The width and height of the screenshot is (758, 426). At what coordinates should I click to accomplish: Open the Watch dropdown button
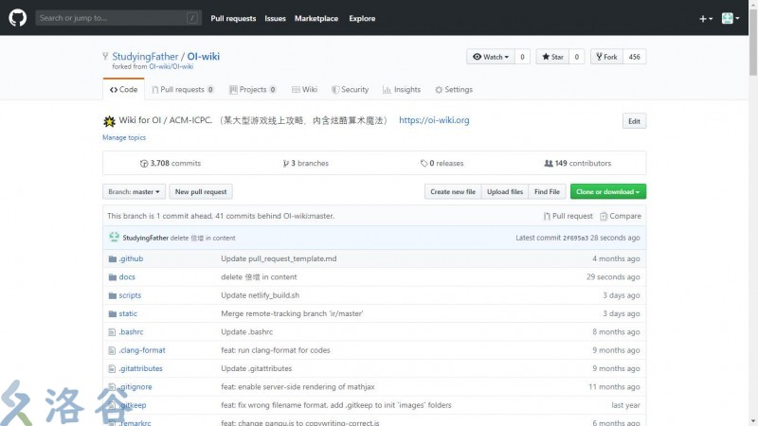pyautogui.click(x=491, y=57)
